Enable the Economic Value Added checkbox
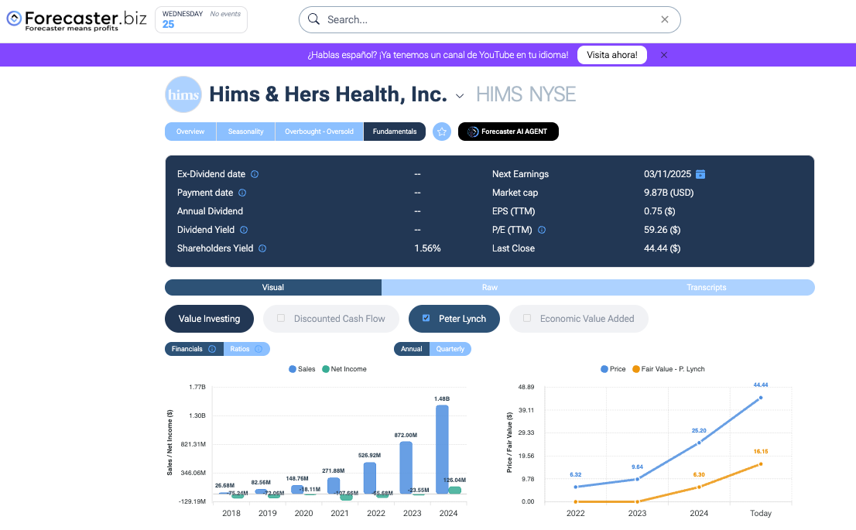 (527, 318)
